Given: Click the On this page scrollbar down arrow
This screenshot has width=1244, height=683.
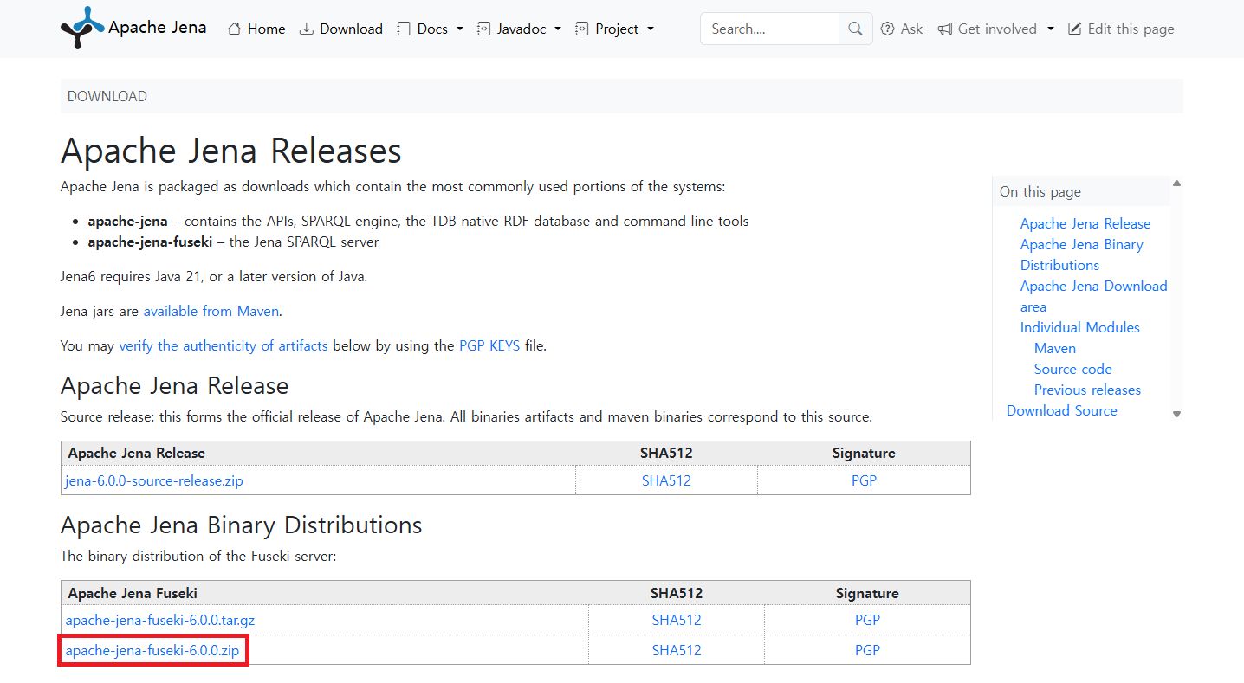Looking at the screenshot, I should click(x=1176, y=414).
